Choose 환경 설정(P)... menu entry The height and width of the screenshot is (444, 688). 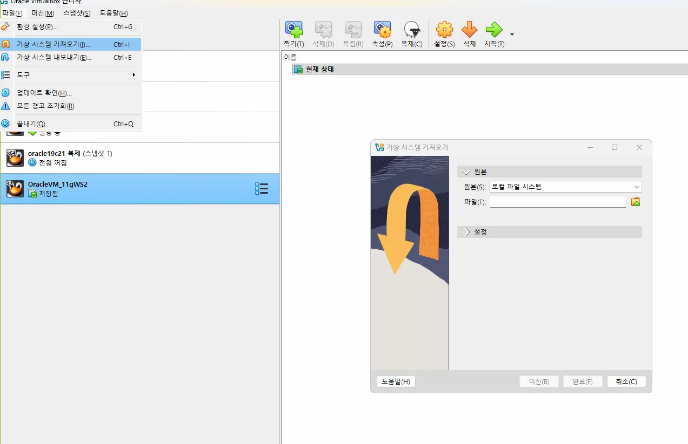[x=71, y=26]
